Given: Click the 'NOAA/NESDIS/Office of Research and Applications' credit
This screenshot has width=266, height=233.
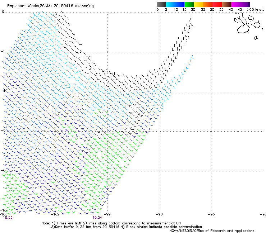Looking at the screenshot, I should (x=212, y=231).
